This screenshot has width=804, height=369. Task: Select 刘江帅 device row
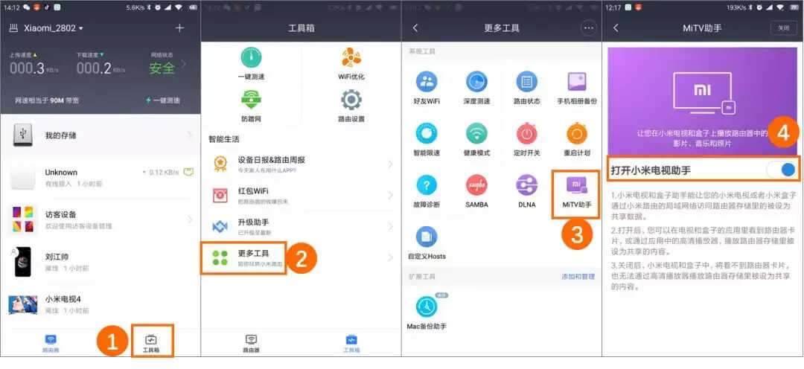click(100, 261)
